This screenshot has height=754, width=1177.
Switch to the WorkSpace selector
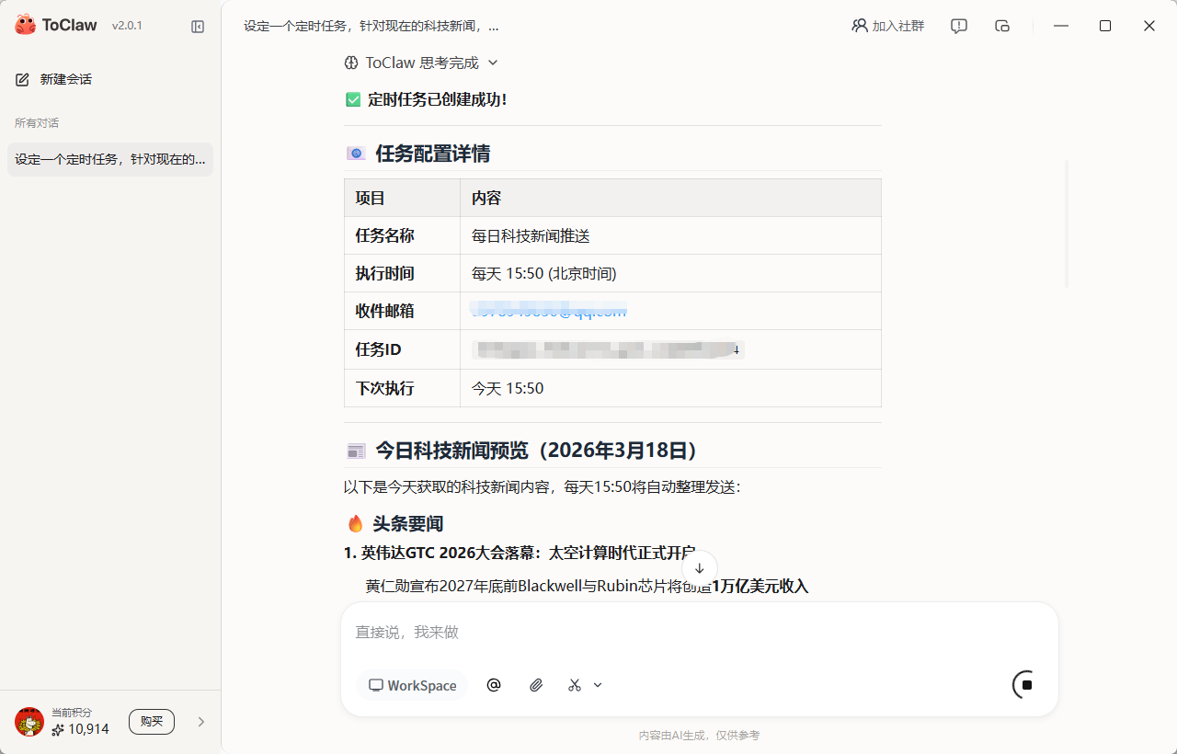coord(412,685)
